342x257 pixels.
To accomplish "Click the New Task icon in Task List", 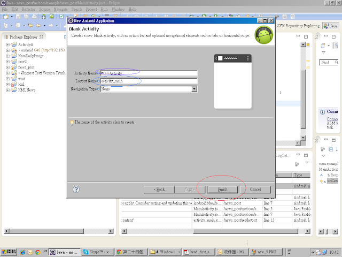I will coord(323,46).
